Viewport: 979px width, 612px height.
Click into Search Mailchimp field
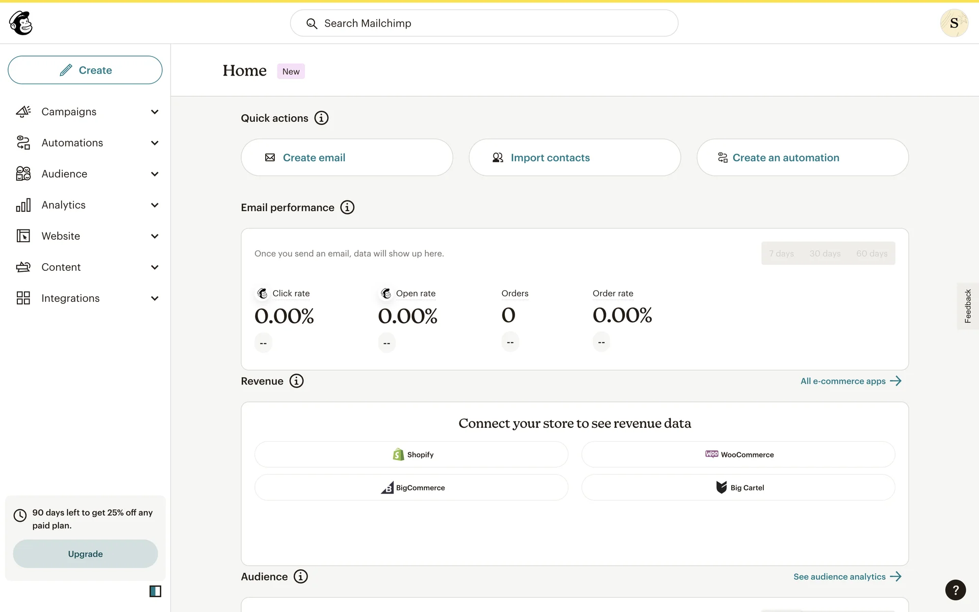(x=484, y=23)
